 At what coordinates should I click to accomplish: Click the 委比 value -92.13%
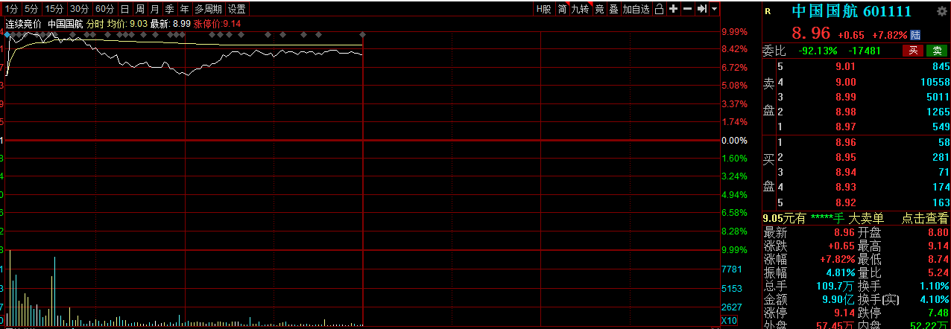[818, 51]
